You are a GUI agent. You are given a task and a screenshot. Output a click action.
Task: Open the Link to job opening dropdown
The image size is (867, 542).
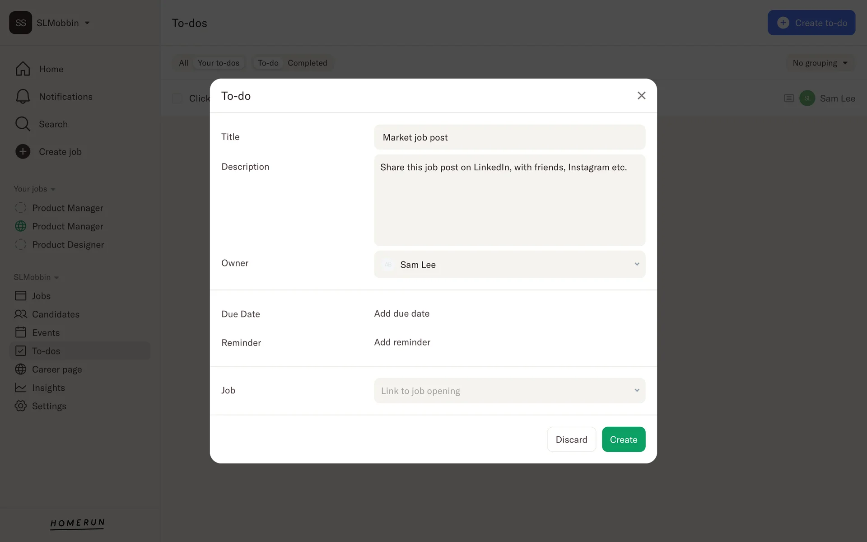pos(509,391)
